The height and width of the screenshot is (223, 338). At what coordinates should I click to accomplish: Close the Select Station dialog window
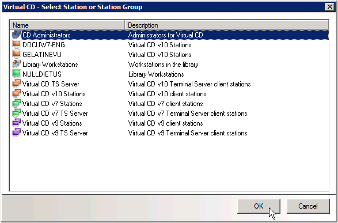(330, 7)
